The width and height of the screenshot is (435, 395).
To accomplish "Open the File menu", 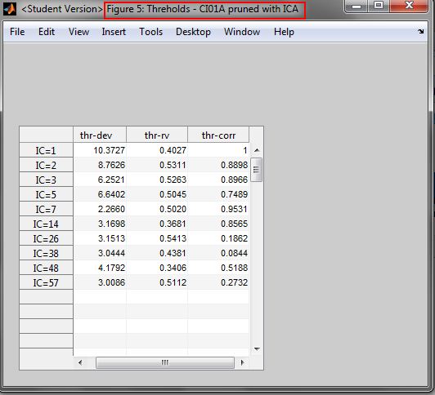I will tap(17, 32).
